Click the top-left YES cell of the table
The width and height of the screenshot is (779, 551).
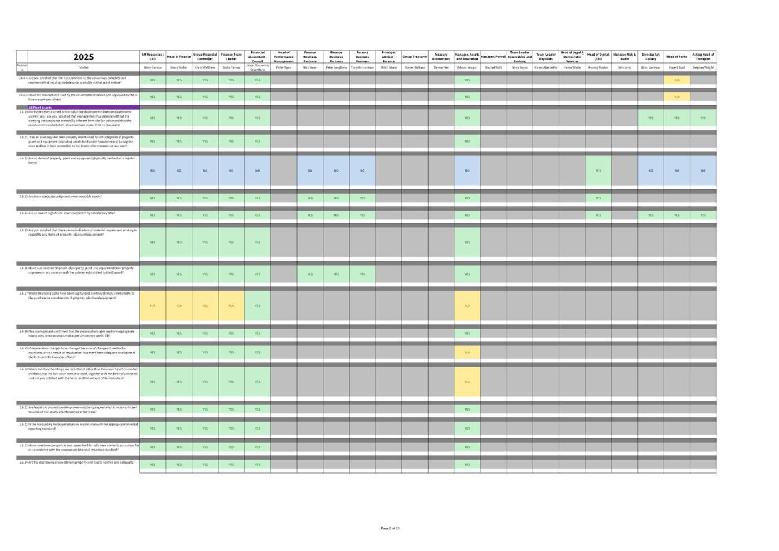[153, 80]
